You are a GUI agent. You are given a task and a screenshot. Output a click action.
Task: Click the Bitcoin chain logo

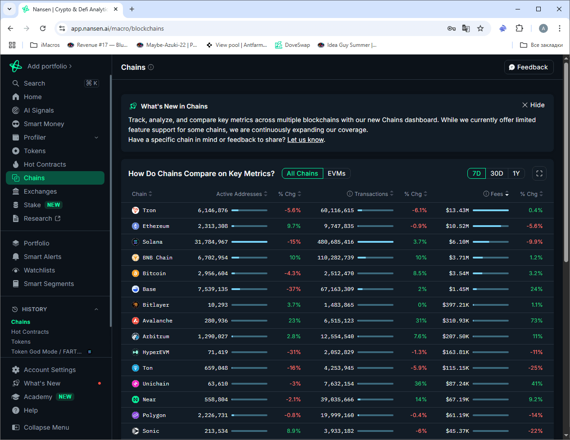(x=136, y=273)
